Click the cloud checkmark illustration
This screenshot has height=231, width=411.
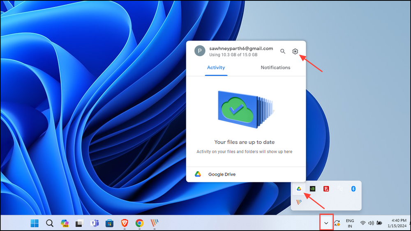click(246, 110)
